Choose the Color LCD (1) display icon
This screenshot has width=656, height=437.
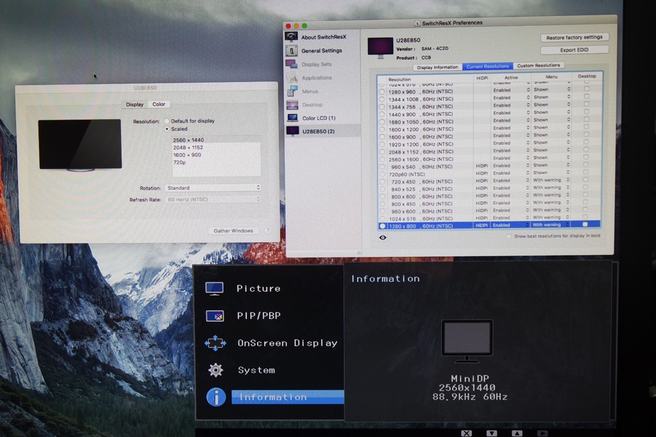(292, 118)
